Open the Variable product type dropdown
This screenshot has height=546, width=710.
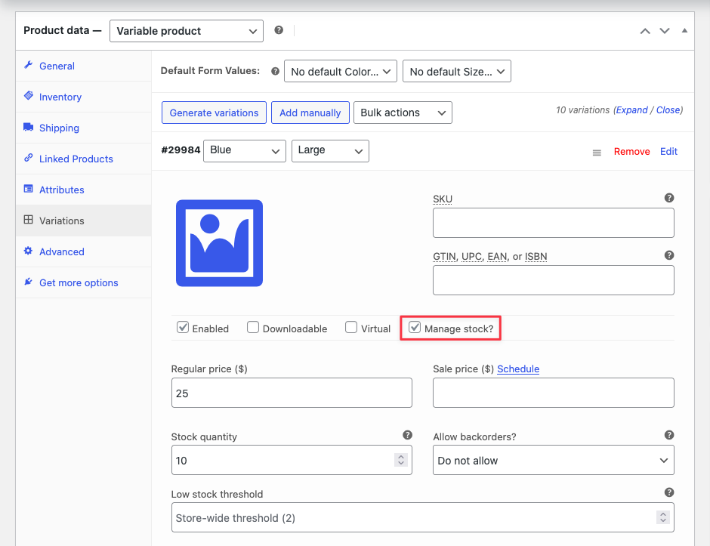187,31
